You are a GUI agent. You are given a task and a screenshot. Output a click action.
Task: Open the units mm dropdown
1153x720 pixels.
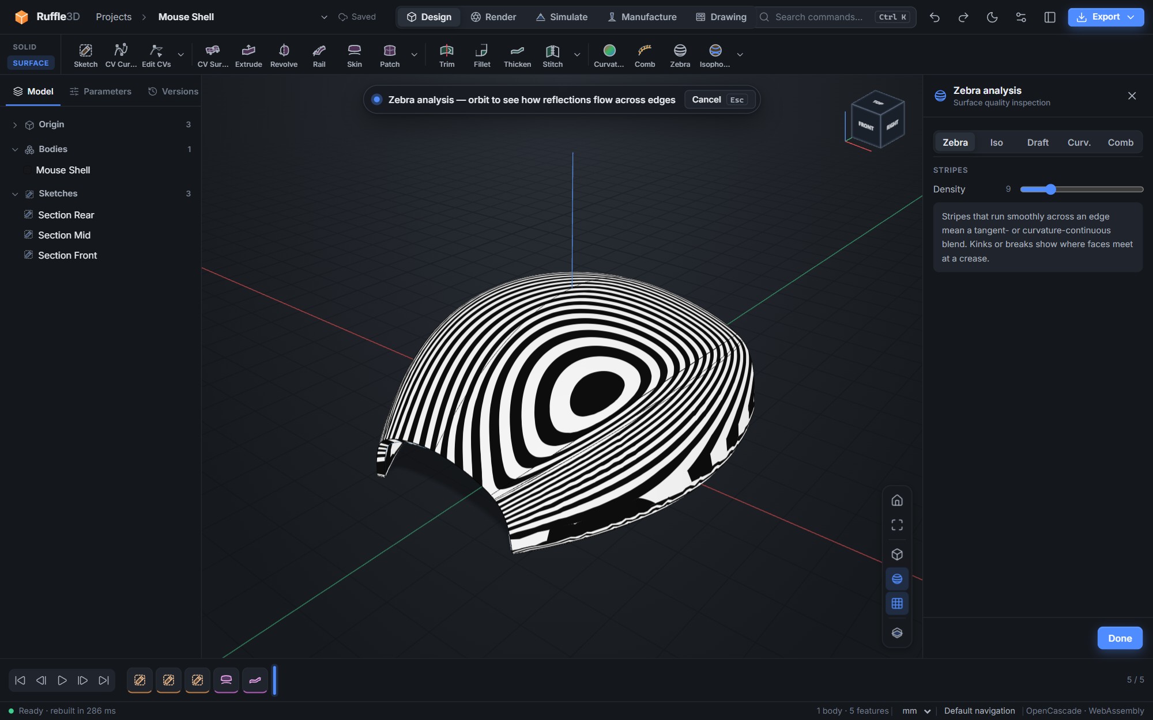tap(917, 711)
